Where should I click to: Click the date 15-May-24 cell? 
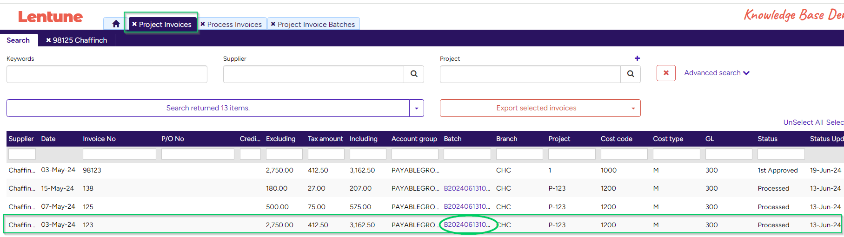tap(58, 188)
